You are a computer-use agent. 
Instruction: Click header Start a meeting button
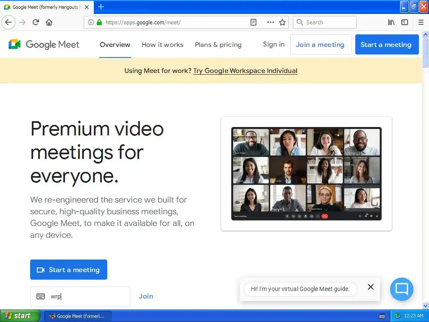[x=387, y=44]
